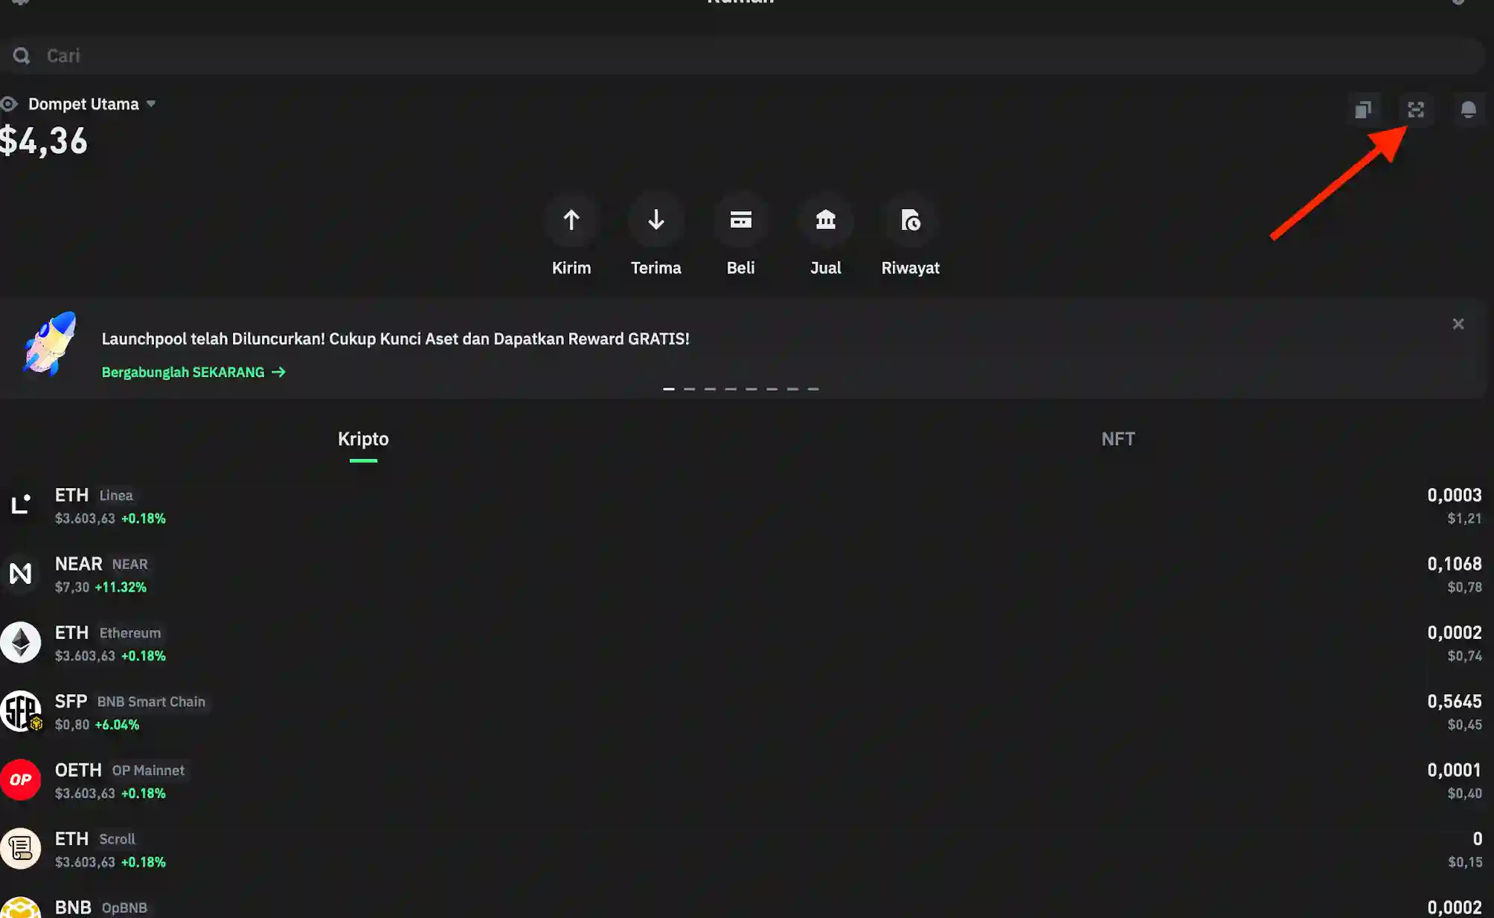Click the Ethereum token icon
Image resolution: width=1494 pixels, height=918 pixels.
click(20, 643)
